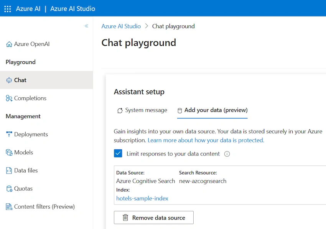Image resolution: width=326 pixels, height=229 pixels.
Task: Click the Index label
Action: click(123, 190)
